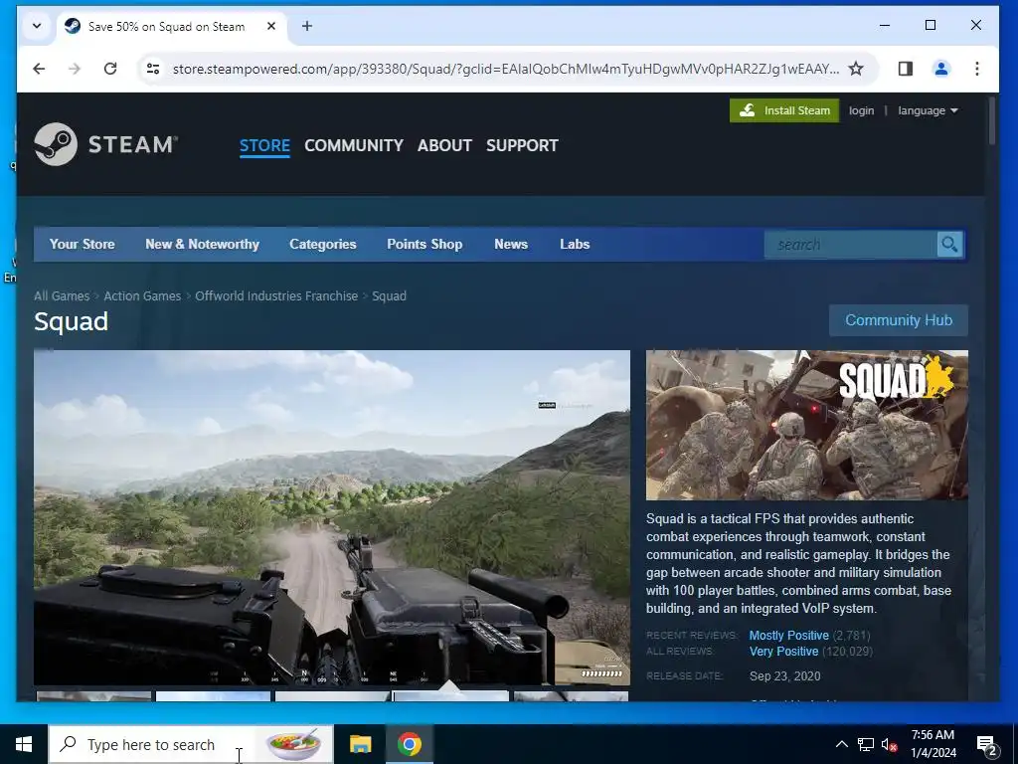This screenshot has height=764, width=1018.
Task: Show hidden system tray icons
Action: (x=841, y=744)
